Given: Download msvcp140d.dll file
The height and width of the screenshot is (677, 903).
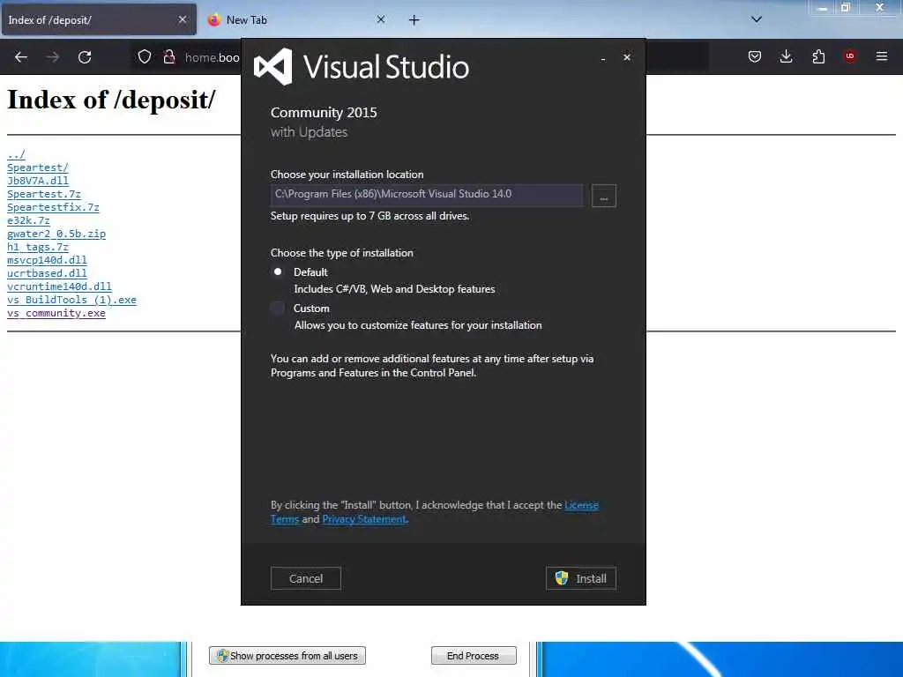Looking at the screenshot, I should tap(48, 260).
